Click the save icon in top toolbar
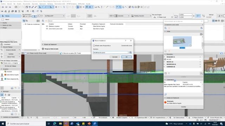The image size is (225, 126). coord(16,7)
